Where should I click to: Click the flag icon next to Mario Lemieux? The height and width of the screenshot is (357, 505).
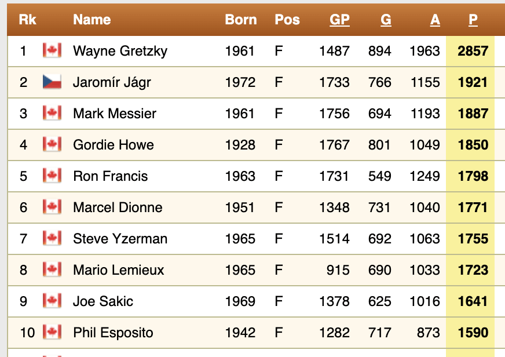pyautogui.click(x=52, y=270)
